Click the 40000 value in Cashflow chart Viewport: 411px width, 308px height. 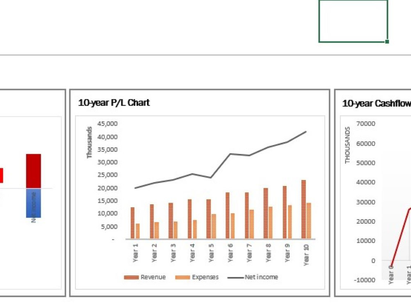(x=365, y=182)
